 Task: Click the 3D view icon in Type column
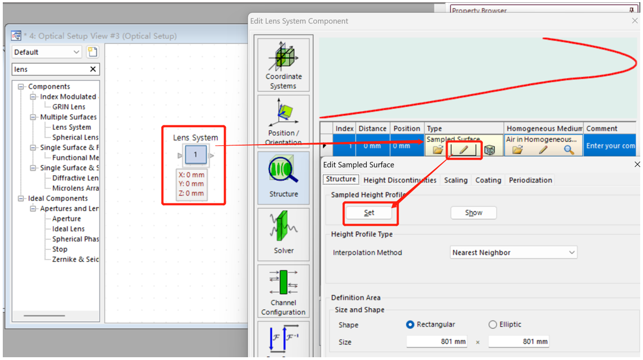pos(489,150)
